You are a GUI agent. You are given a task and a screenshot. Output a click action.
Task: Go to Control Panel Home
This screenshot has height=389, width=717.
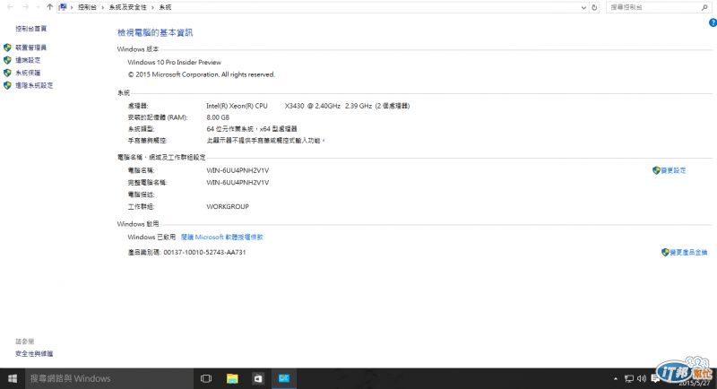pyautogui.click(x=31, y=29)
